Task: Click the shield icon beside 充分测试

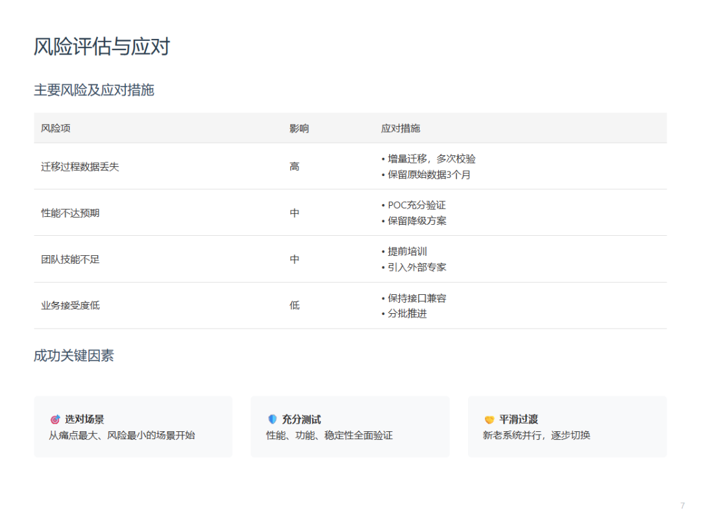Action: [x=272, y=419]
